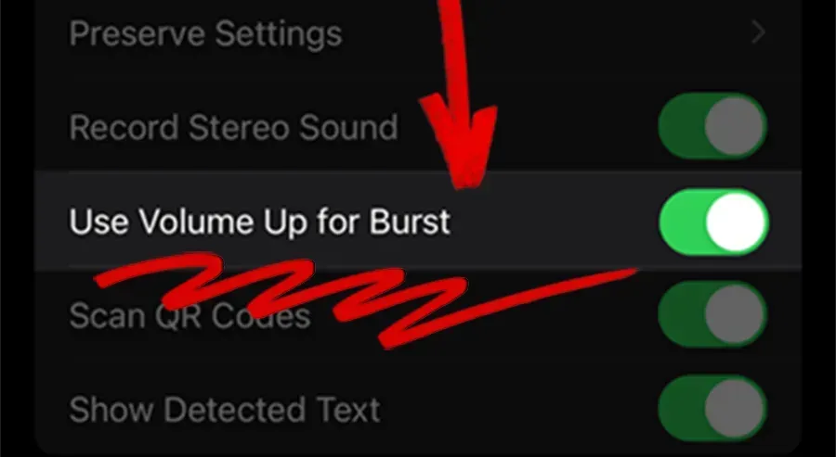Open the Preserve Settings chevron arrow

coord(758,33)
